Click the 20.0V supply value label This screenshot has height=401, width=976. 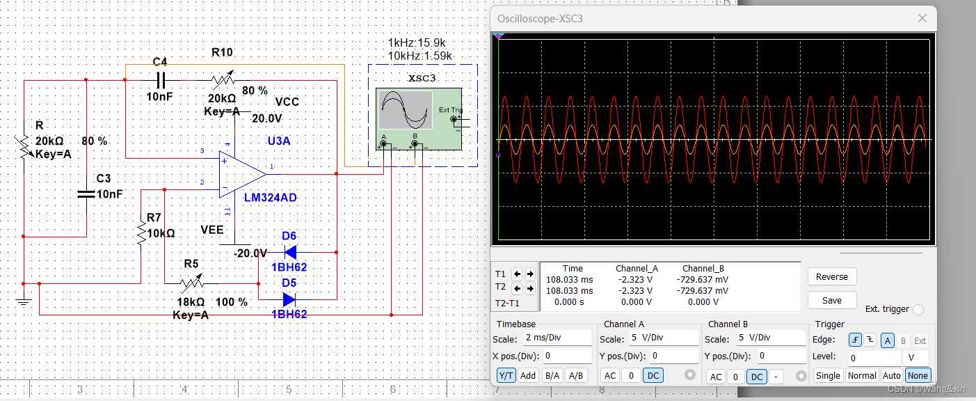pos(267,118)
